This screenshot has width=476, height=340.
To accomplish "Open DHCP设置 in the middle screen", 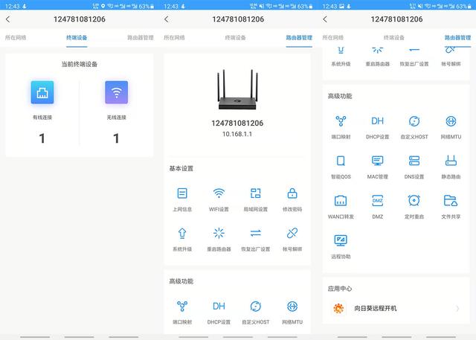I will pos(219,312).
